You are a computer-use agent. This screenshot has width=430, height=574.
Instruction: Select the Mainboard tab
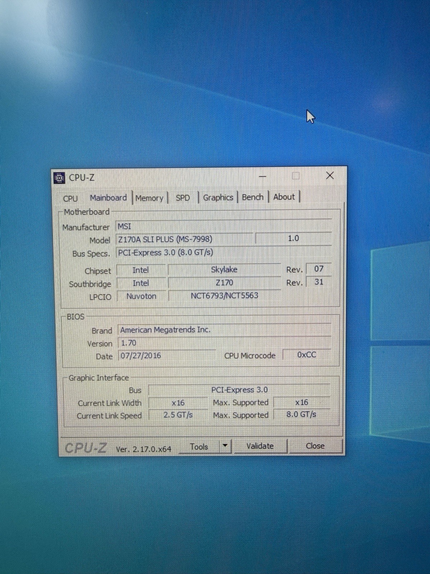click(108, 198)
